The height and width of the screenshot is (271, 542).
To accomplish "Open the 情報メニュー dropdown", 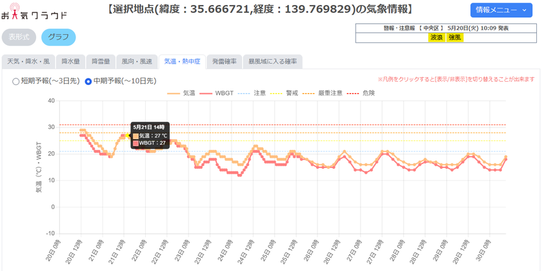I will click(x=501, y=10).
